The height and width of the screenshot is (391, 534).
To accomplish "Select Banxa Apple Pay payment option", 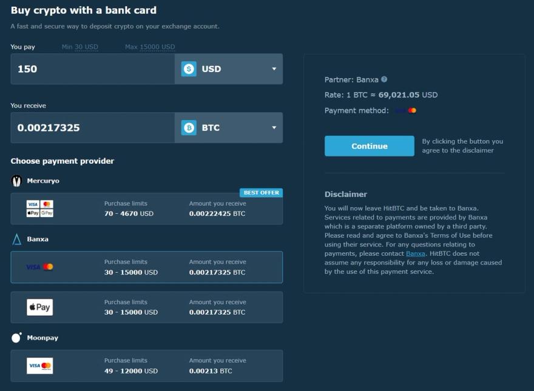I will tap(146, 307).
